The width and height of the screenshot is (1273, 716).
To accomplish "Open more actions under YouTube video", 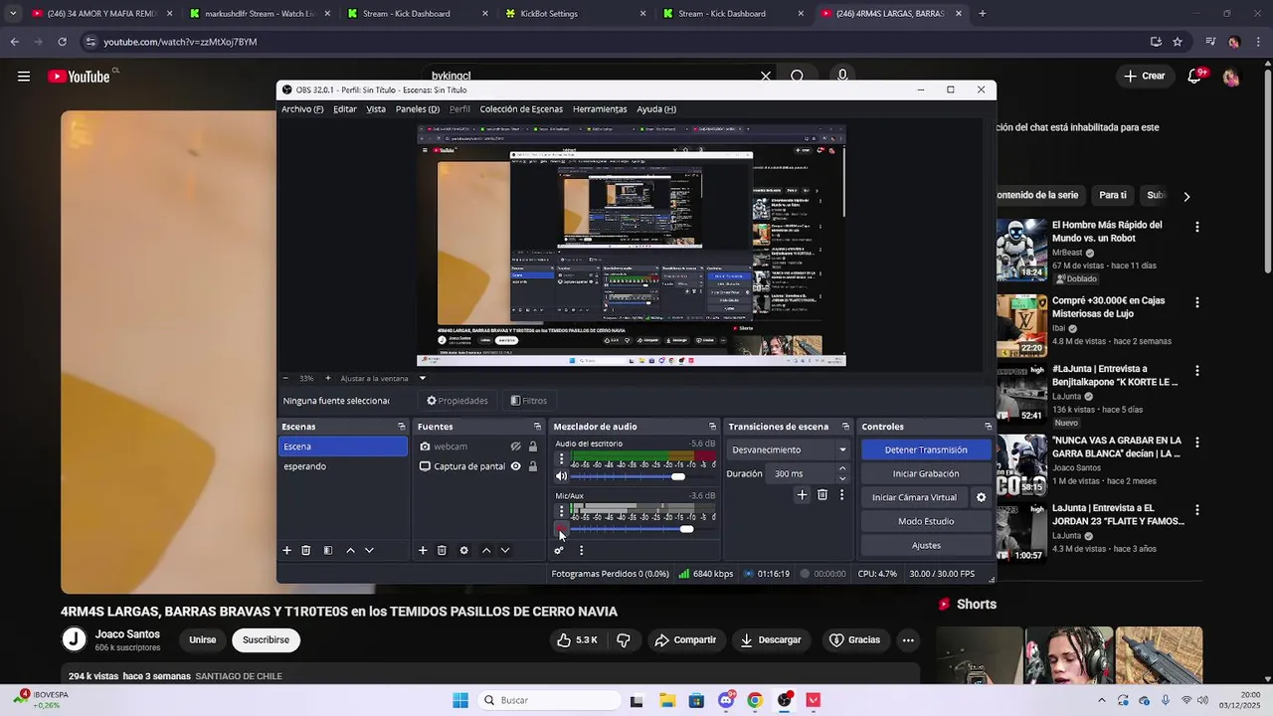I will click(908, 640).
